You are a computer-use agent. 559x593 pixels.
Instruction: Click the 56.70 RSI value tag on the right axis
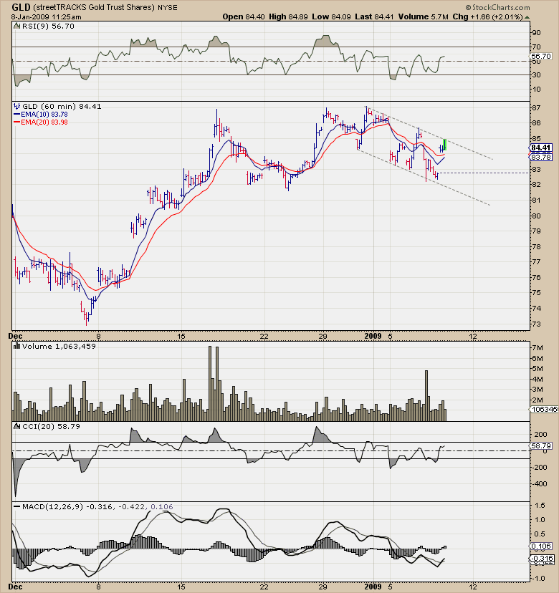(x=541, y=57)
